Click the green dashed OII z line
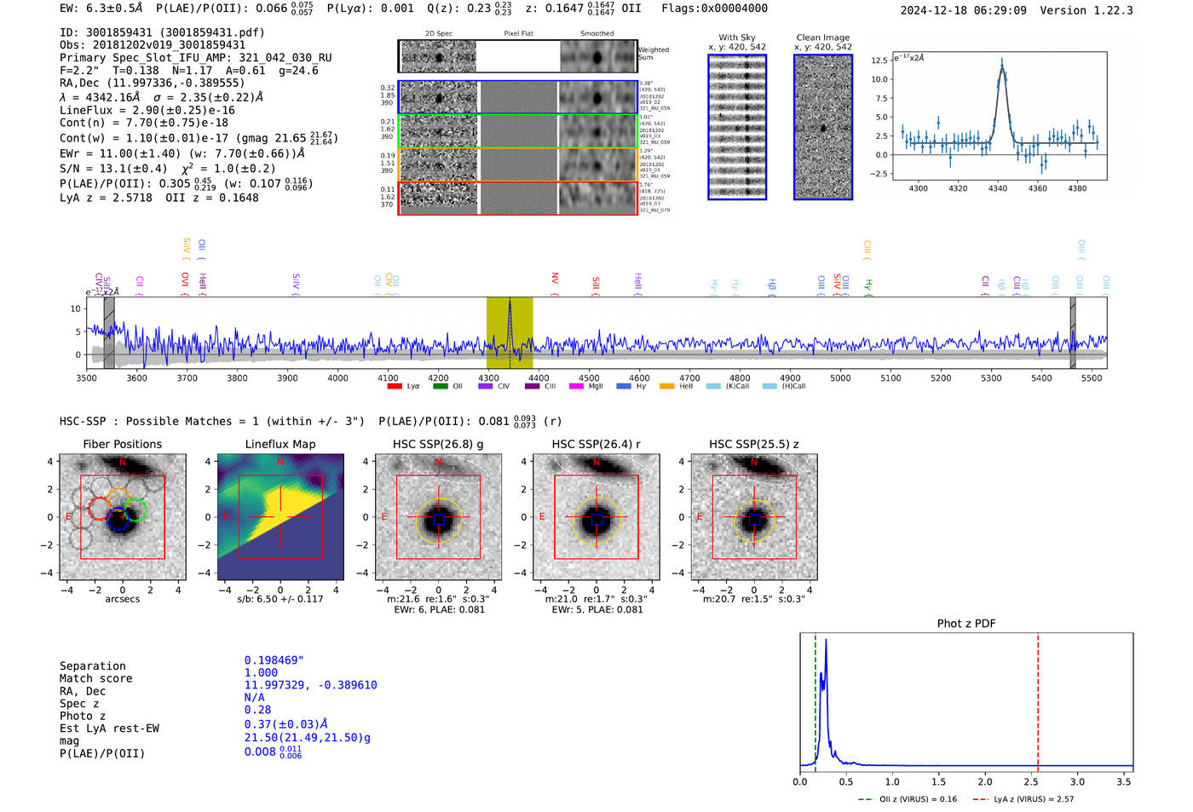The image size is (1193, 812). (x=816, y=700)
